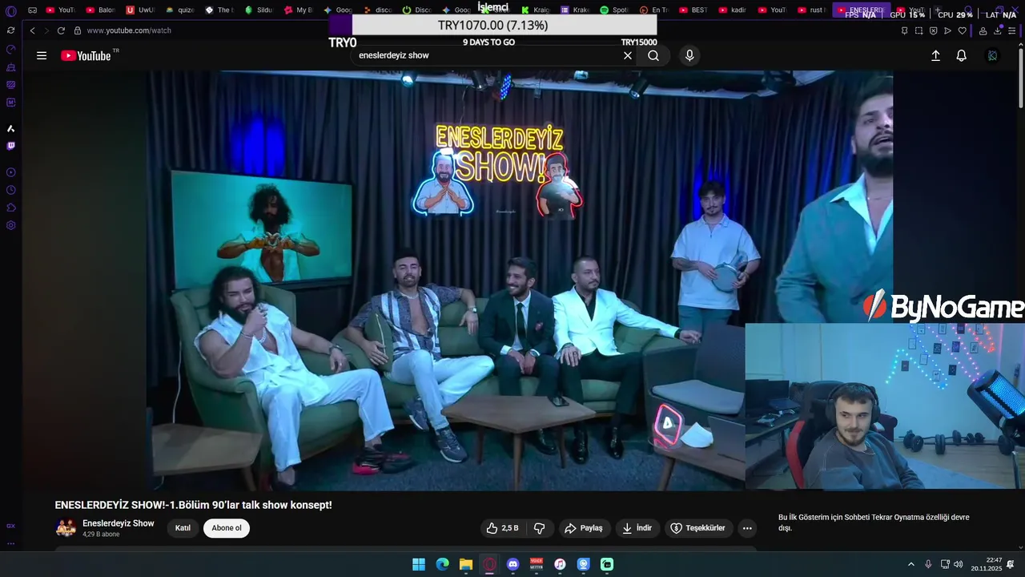Switch to the Balon browser tab
The width and height of the screenshot is (1025, 577).
(x=102, y=10)
